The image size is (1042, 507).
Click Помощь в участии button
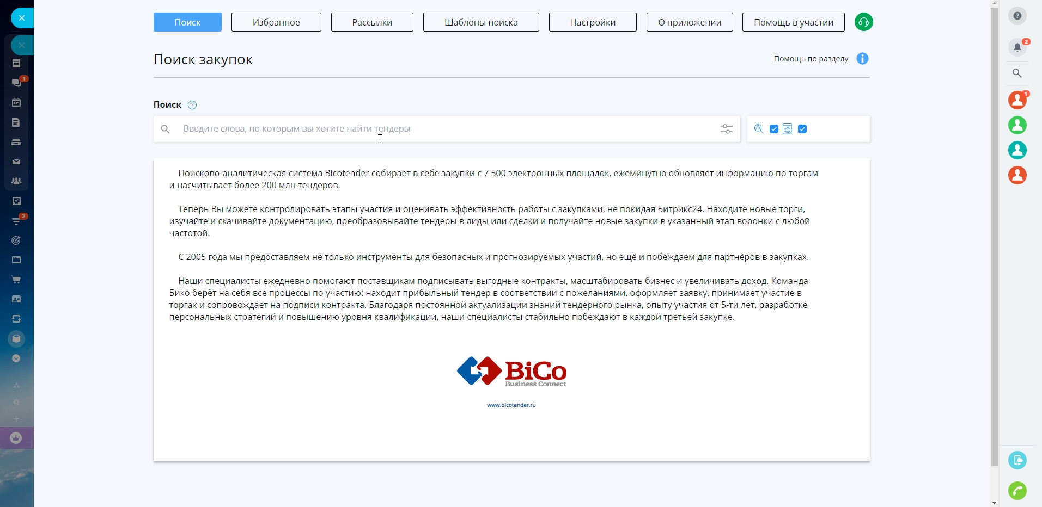coord(794,22)
